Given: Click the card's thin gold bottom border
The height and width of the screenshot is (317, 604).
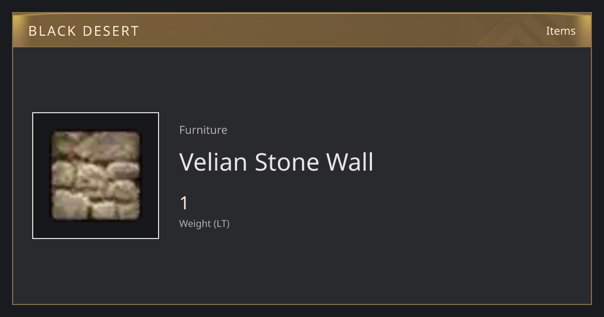Looking at the screenshot, I should tap(302, 304).
